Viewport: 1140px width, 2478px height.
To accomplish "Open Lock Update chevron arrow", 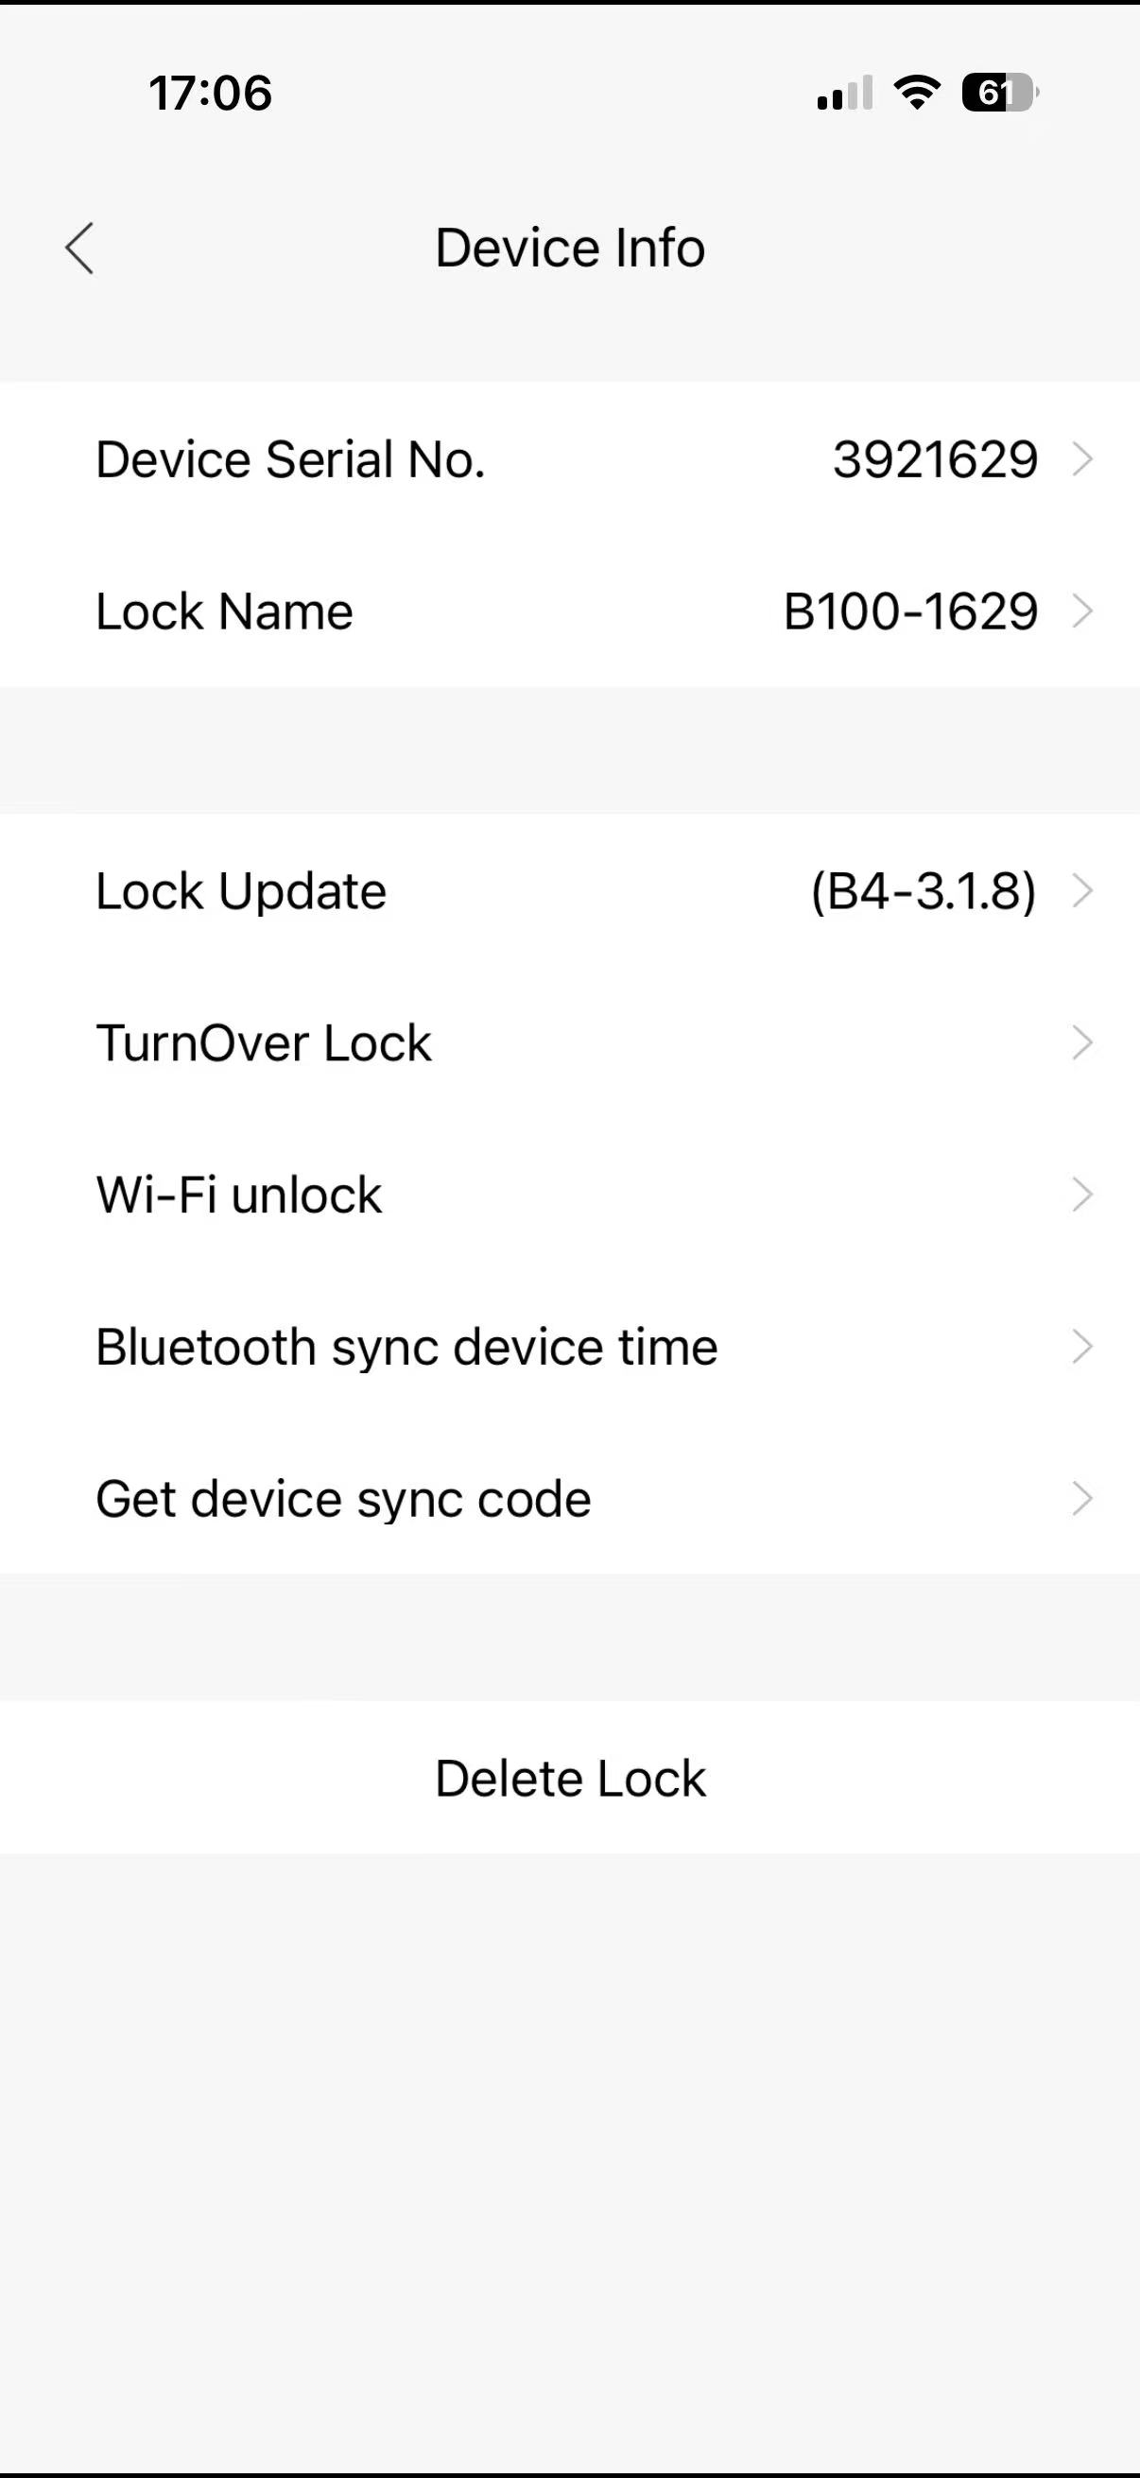I will pyautogui.click(x=1082, y=891).
